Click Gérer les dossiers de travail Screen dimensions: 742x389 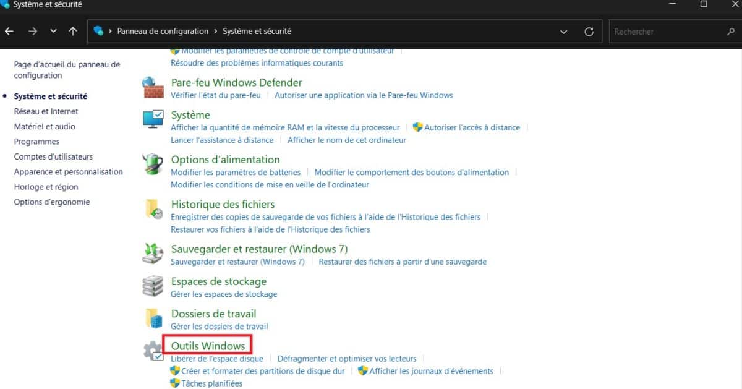click(x=220, y=326)
